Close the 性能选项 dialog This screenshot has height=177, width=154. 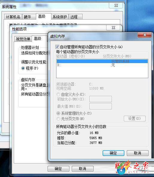[113, 28]
